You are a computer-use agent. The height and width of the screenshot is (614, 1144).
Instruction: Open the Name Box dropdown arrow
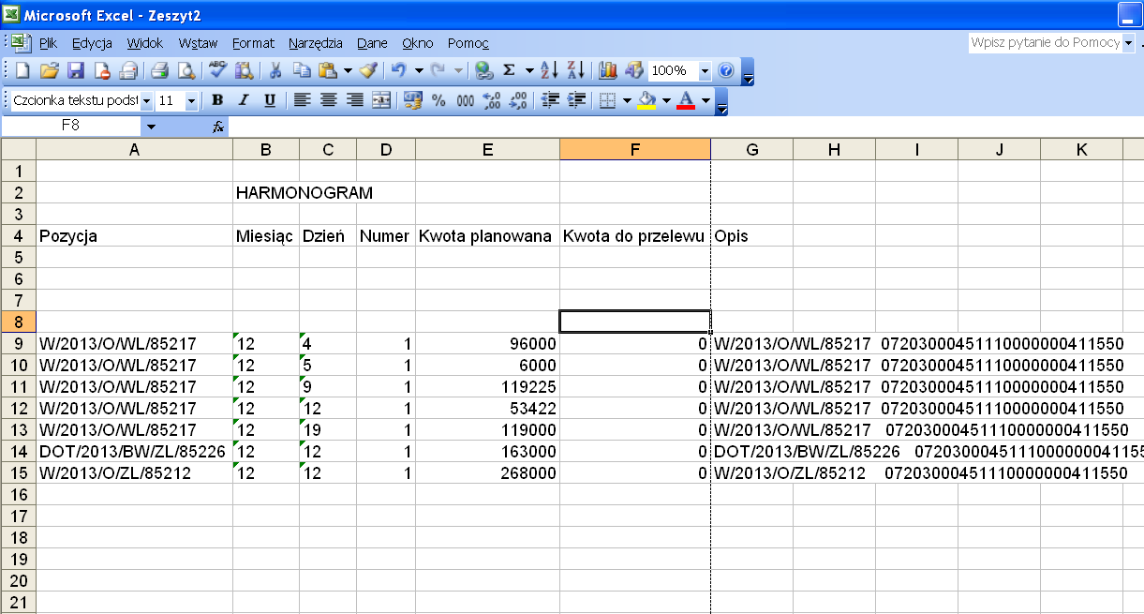click(151, 126)
